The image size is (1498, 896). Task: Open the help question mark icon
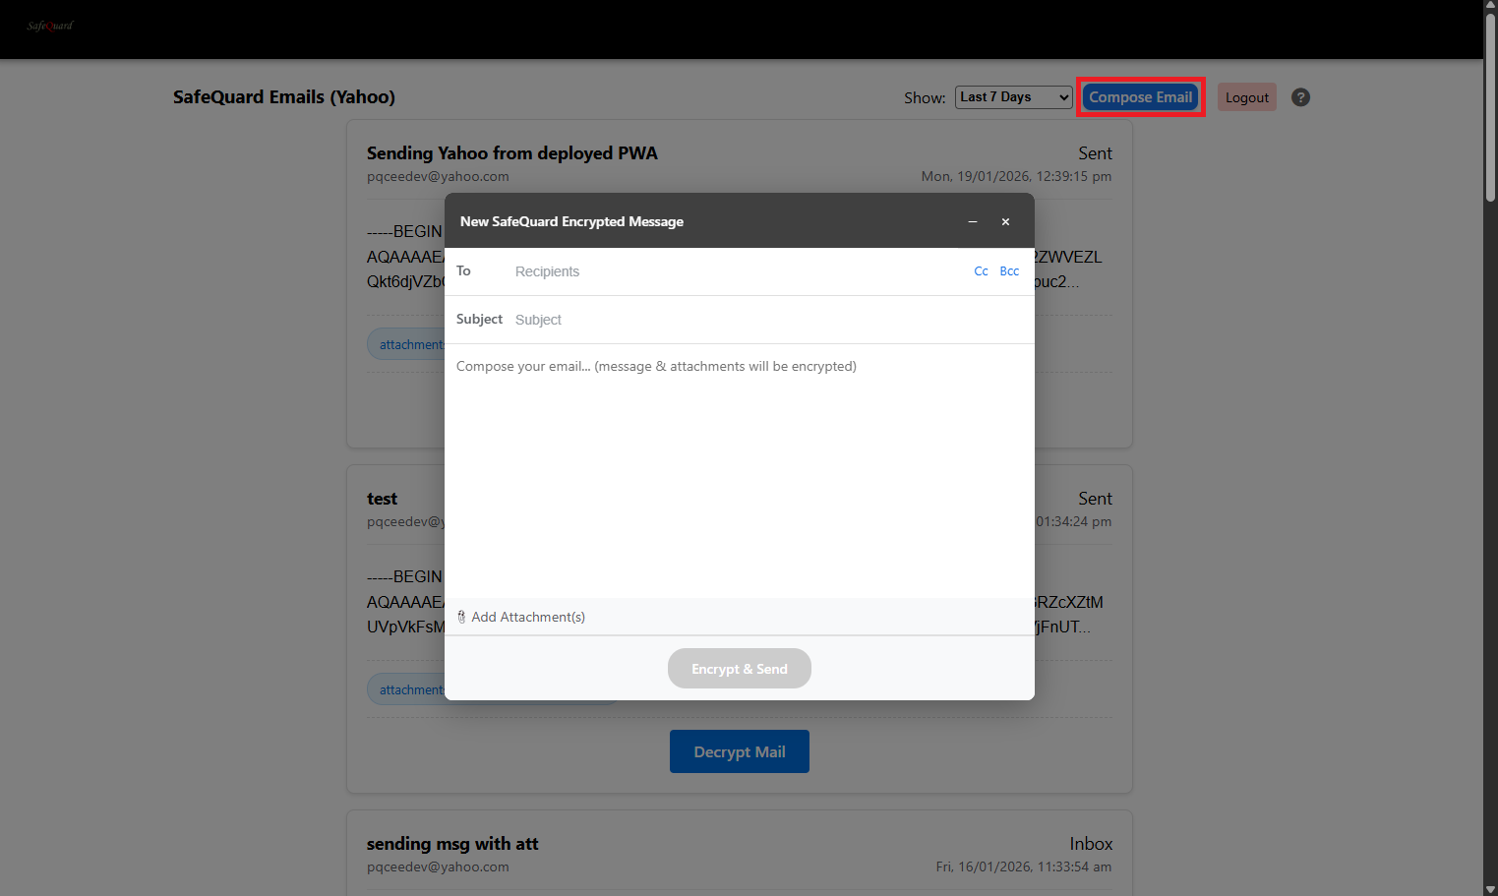[1300, 97]
